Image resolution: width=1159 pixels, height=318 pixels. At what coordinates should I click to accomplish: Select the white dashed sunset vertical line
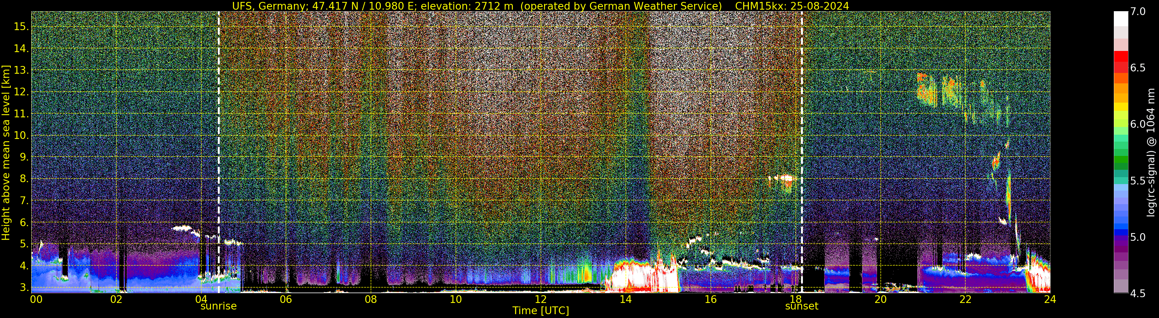click(x=802, y=152)
